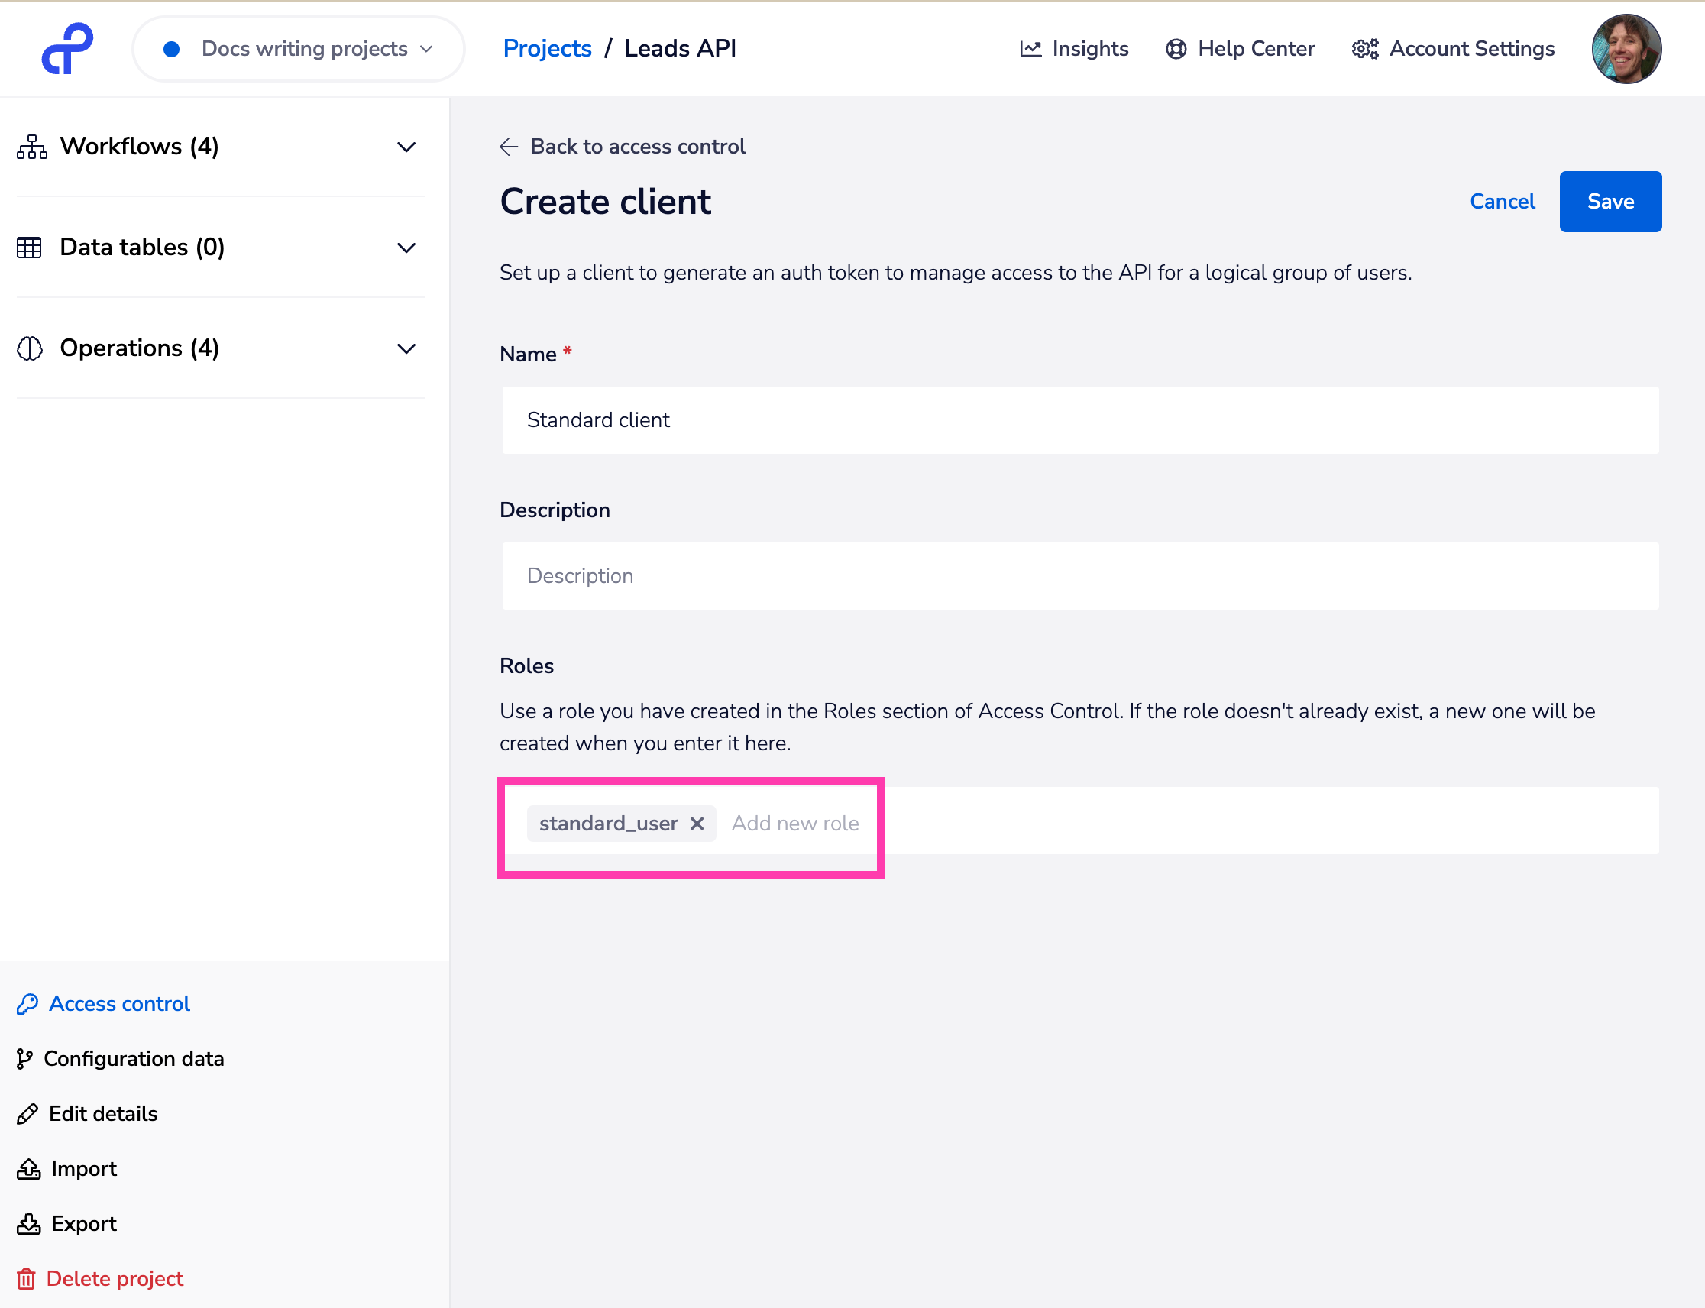
Task: Go to Projects via breadcrumb
Action: point(547,48)
